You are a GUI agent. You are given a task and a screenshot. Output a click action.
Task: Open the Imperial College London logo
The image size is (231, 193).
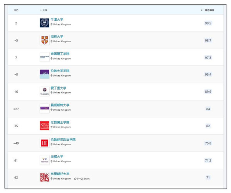point(45,57)
